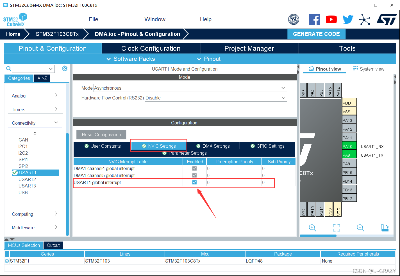Image resolution: width=400 pixels, height=276 pixels.
Task: Select the PA11 pin on chip
Action: tap(349, 138)
